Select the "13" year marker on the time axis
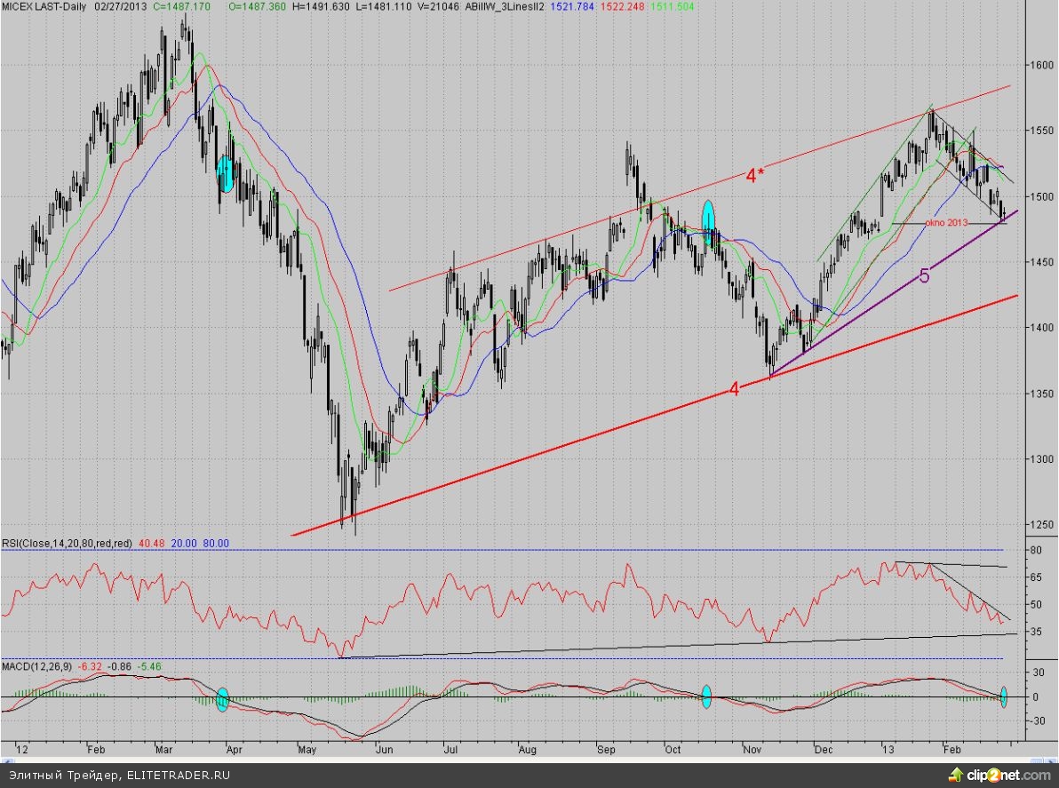Screen dimensions: 1059x788 point(885,750)
